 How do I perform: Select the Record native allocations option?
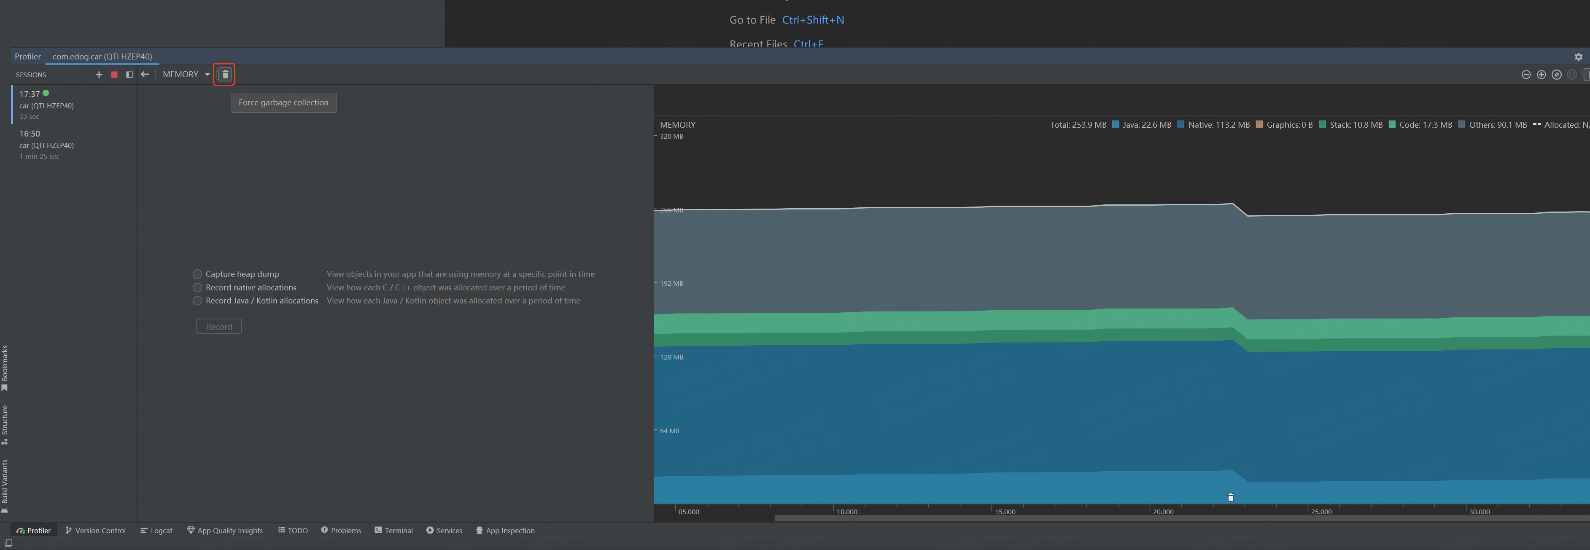(197, 287)
